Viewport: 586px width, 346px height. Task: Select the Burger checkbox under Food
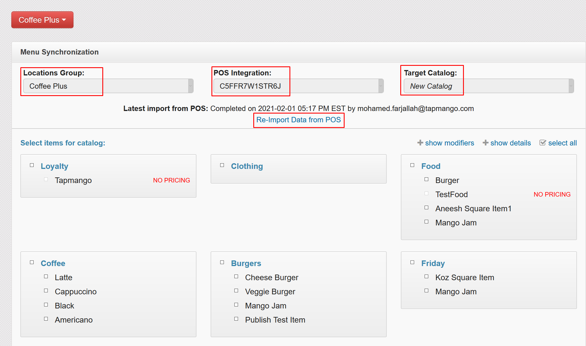click(426, 179)
